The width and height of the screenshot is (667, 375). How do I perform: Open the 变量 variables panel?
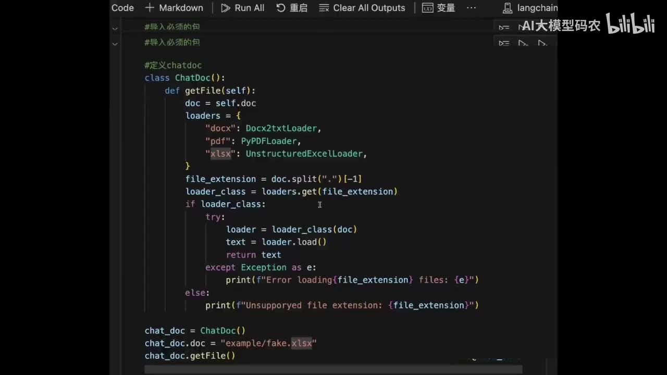[438, 8]
